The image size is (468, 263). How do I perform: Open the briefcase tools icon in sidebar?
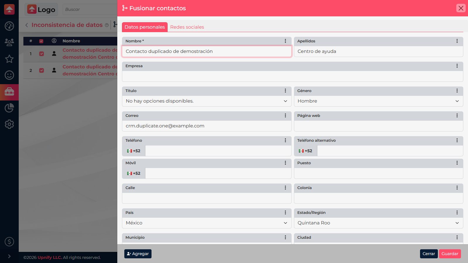(x=9, y=92)
